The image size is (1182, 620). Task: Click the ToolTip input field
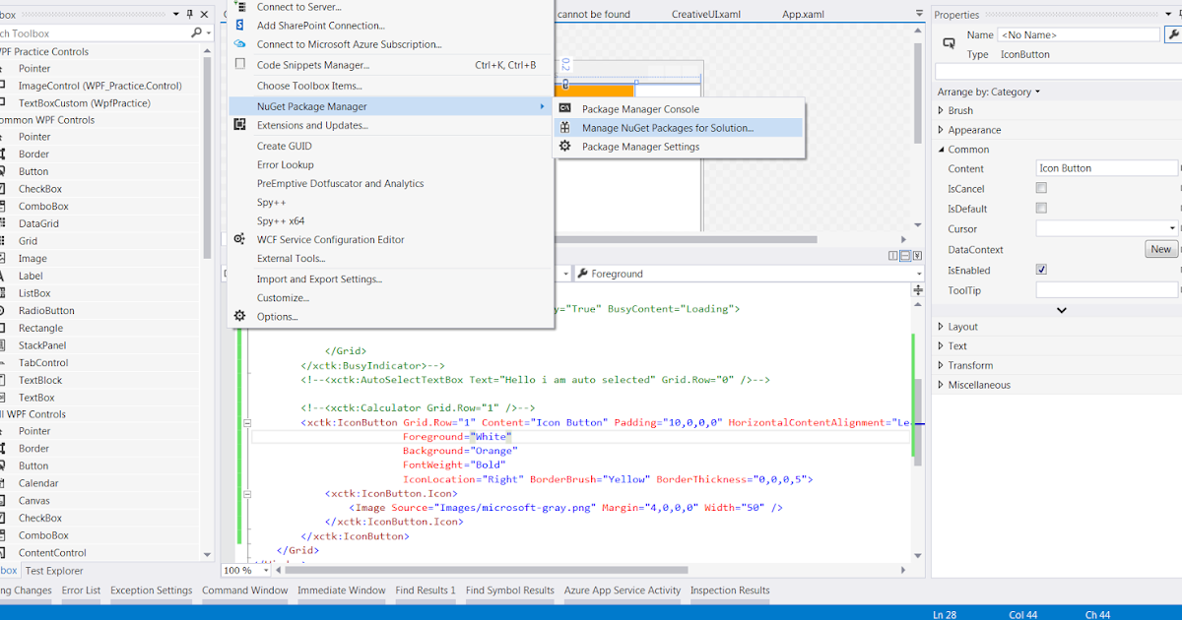tap(1106, 290)
